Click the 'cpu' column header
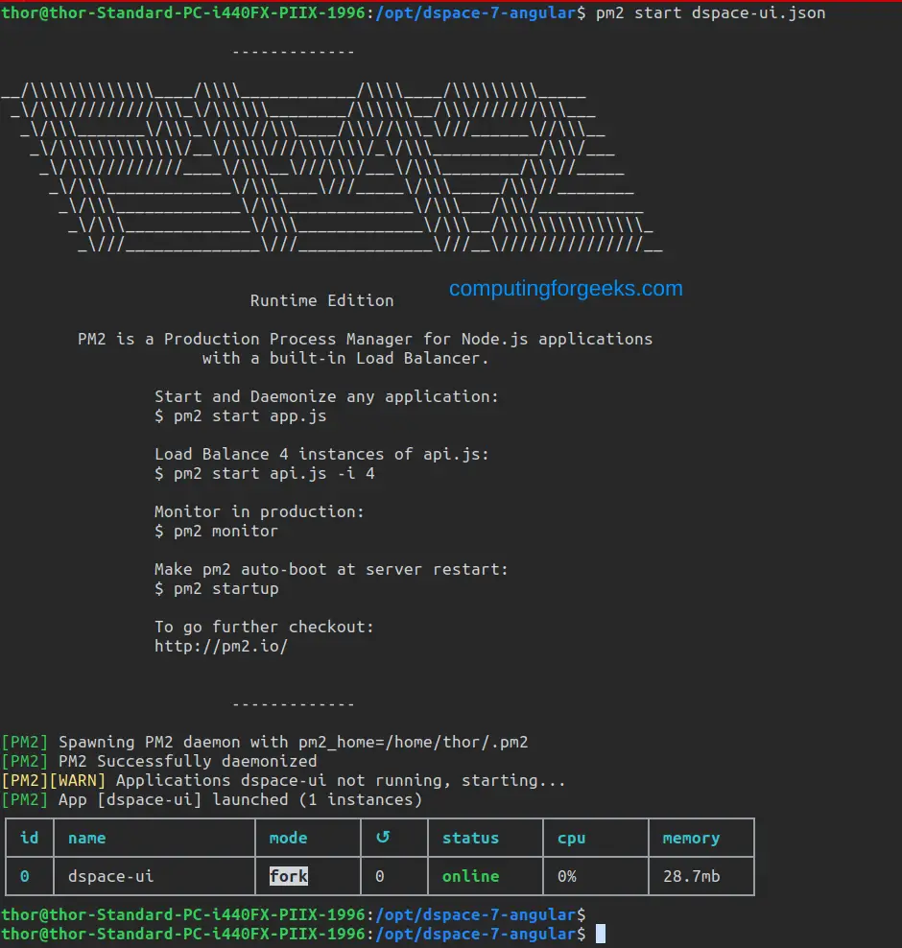Image resolution: width=902 pixels, height=948 pixels. [x=571, y=839]
